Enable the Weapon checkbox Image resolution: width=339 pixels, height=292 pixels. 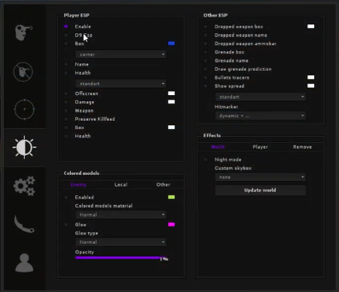point(66,111)
